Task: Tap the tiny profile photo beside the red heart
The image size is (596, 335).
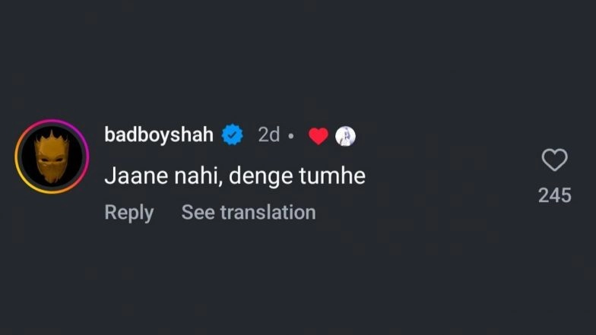Action: pyautogui.click(x=345, y=136)
